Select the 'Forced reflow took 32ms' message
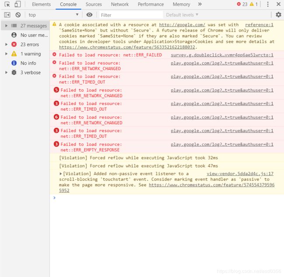This screenshot has width=284, height=277. (139, 158)
